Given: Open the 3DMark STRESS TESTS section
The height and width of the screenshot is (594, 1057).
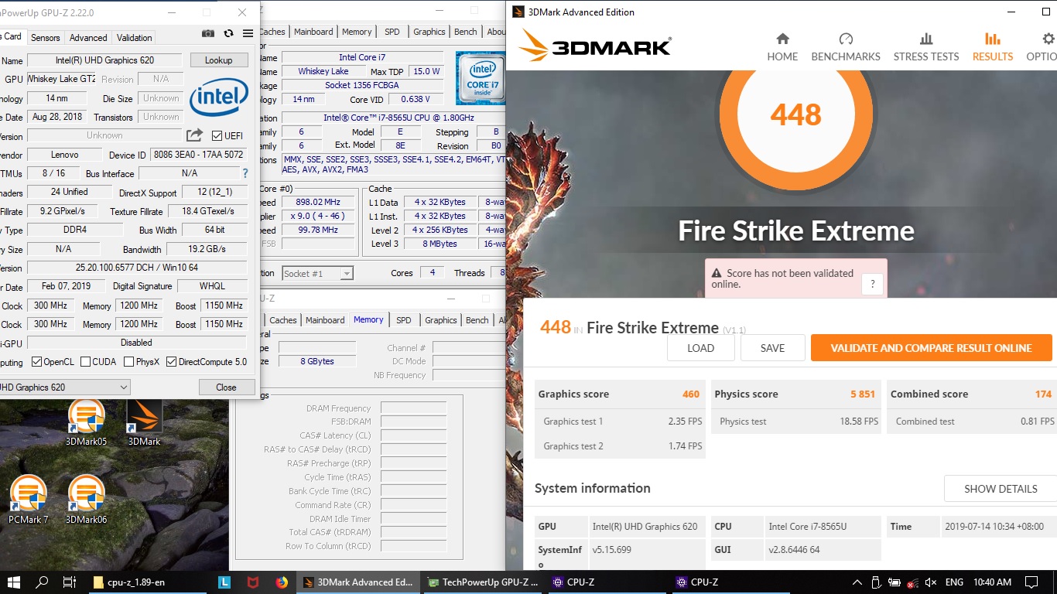Looking at the screenshot, I should pyautogui.click(x=926, y=47).
